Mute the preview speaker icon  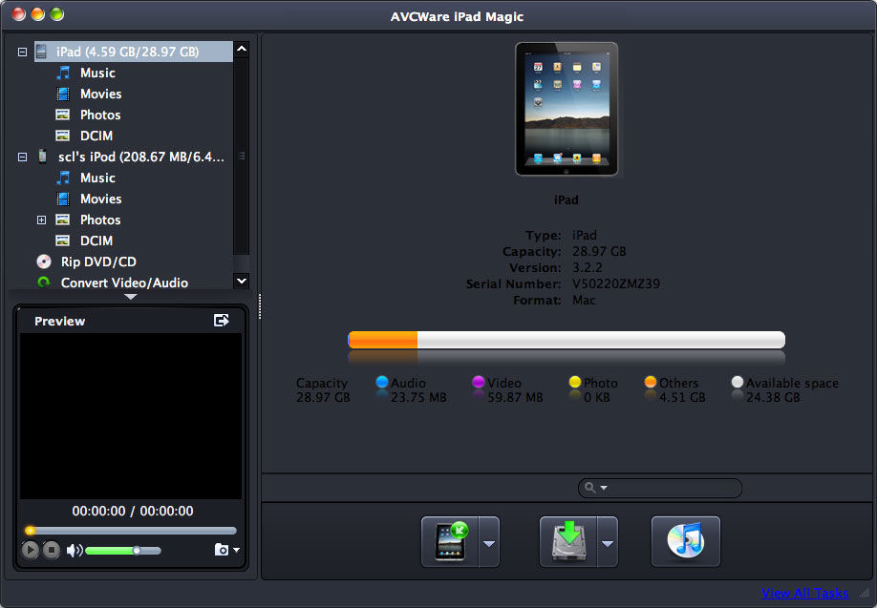[x=74, y=551]
